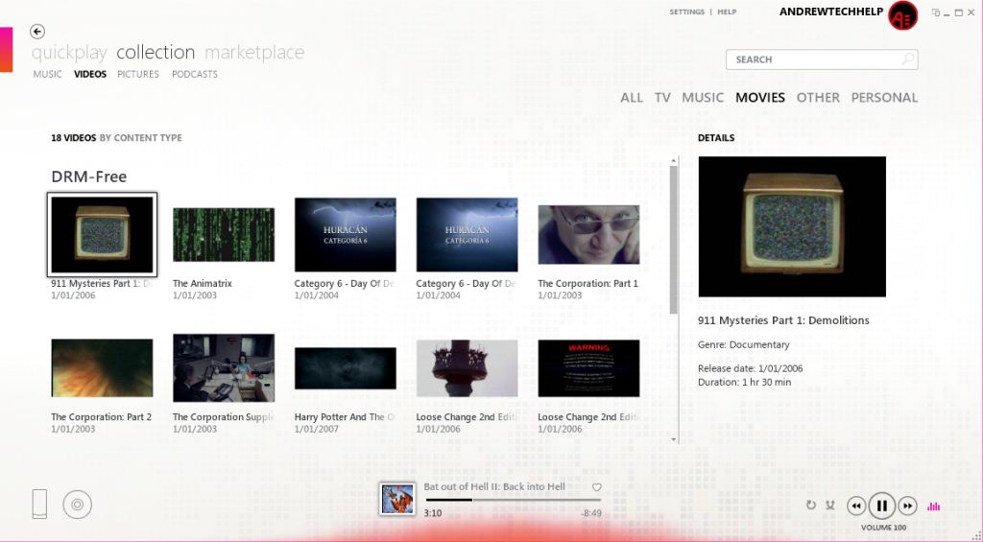Viewport: 983px width, 542px height.
Task: Filter videos by MUSIC category
Action: pos(703,98)
